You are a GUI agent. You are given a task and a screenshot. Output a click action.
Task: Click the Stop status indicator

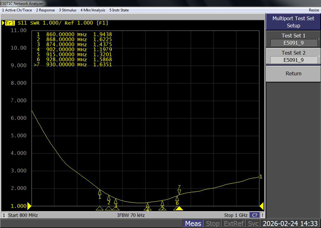pyautogui.click(x=213, y=224)
